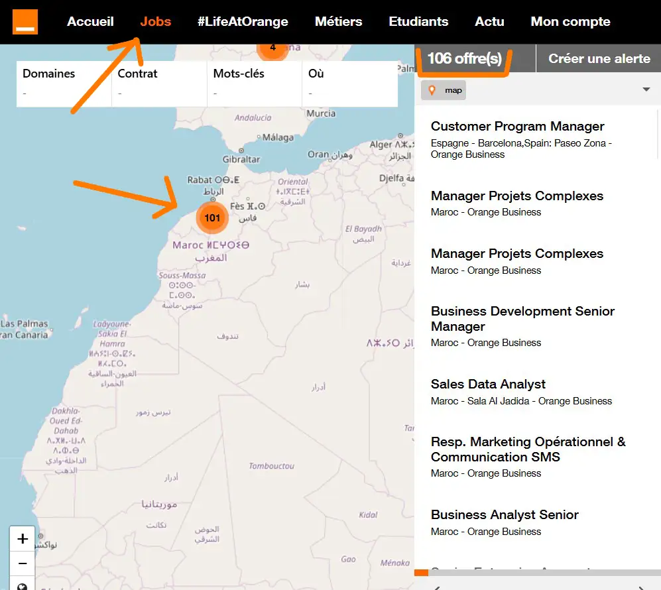Open the first Manager Projets Complexes offer
The width and height of the screenshot is (661, 590).
pyautogui.click(x=517, y=196)
